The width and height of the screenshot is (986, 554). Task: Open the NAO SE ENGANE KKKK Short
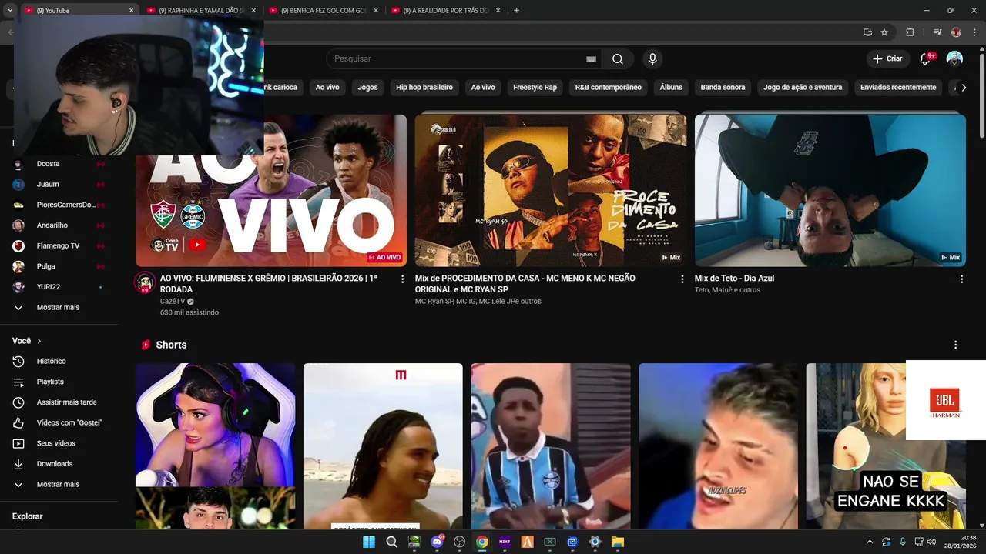point(886,446)
